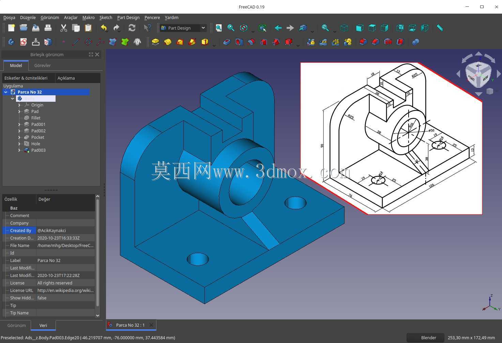Expand the Pocket tree item
The image size is (502, 343).
(19, 137)
